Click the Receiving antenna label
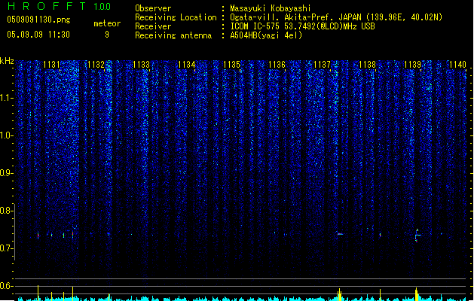Image resolution: width=474 pixels, height=301 pixels. [173, 35]
